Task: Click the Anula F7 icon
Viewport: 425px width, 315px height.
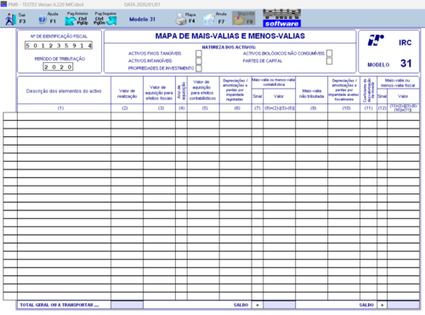Action: pos(210,20)
